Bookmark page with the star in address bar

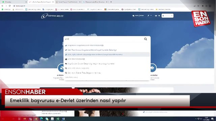198,6
